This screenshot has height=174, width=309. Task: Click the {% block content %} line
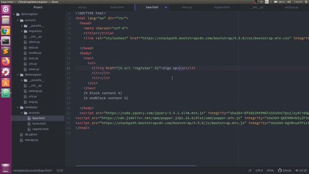coord(103,93)
